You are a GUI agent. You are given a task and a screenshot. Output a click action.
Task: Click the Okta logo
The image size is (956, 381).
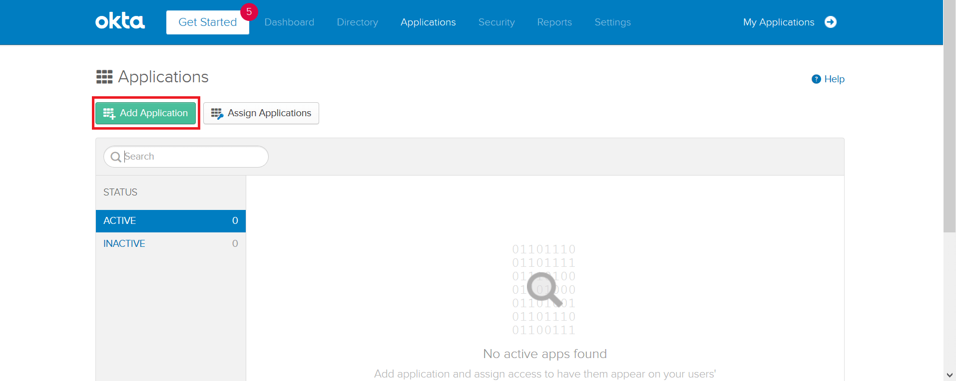coord(120,21)
